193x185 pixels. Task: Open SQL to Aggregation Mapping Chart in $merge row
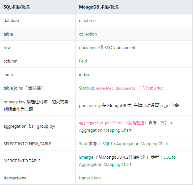tap(127, 161)
